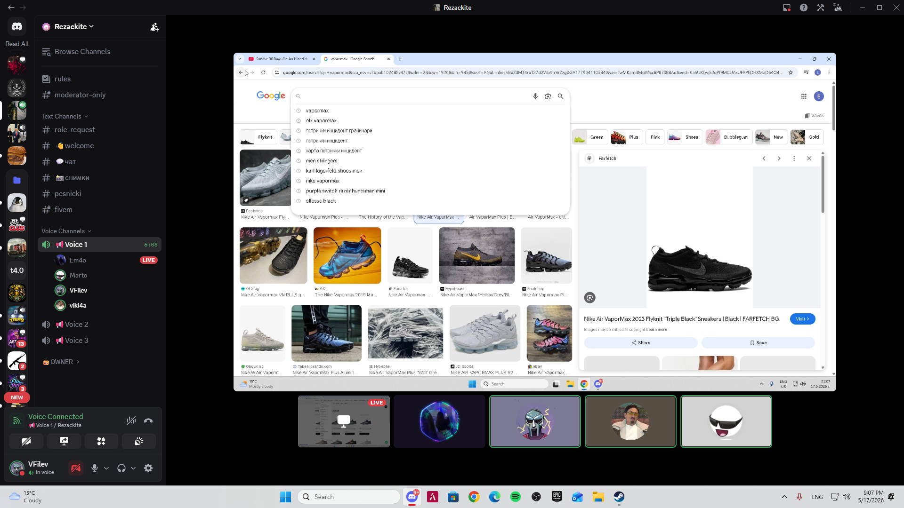Open the Discord inbox with red dot
Viewport: 904px width, 508px height.
(787, 8)
